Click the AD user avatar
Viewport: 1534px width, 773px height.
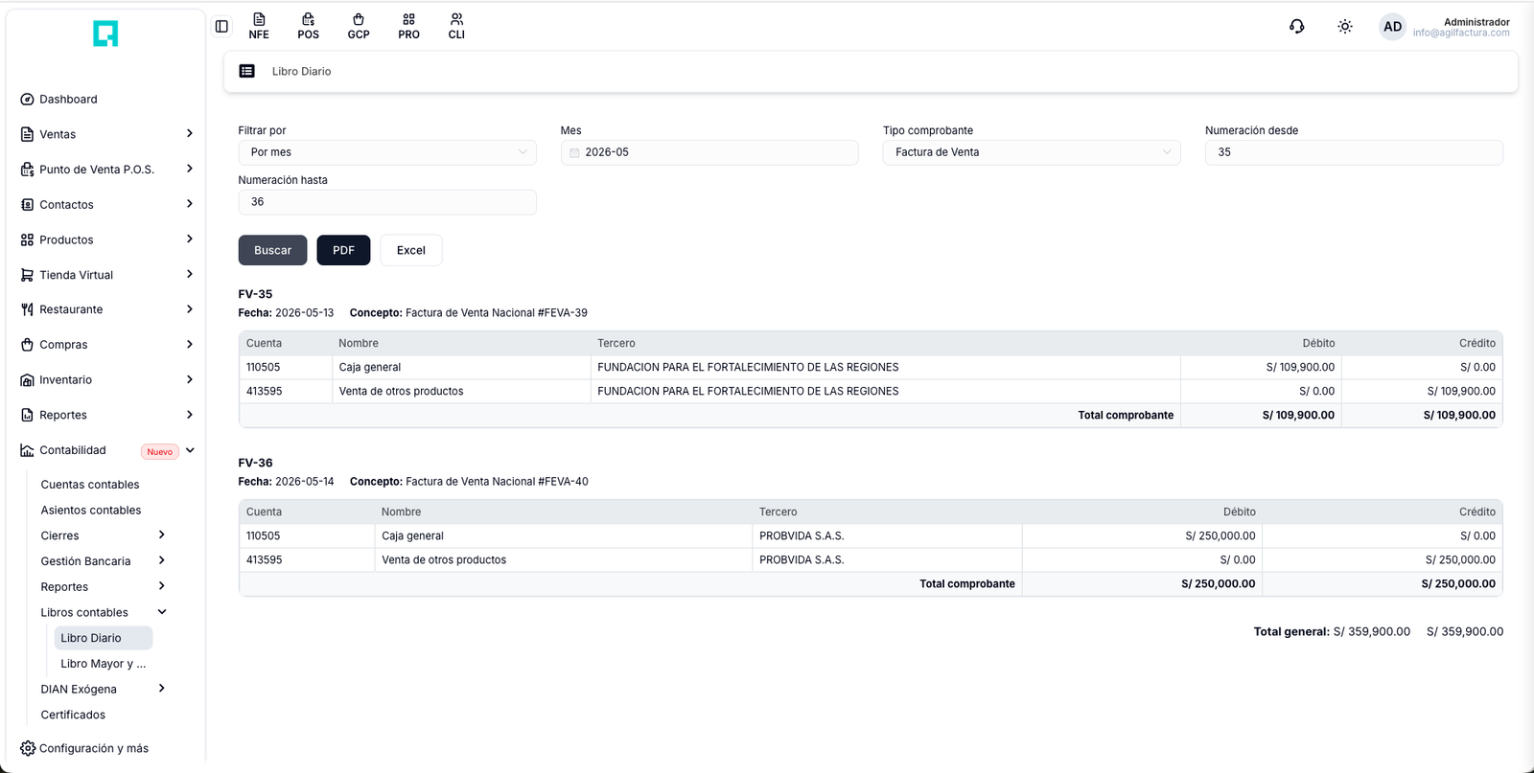point(1392,27)
